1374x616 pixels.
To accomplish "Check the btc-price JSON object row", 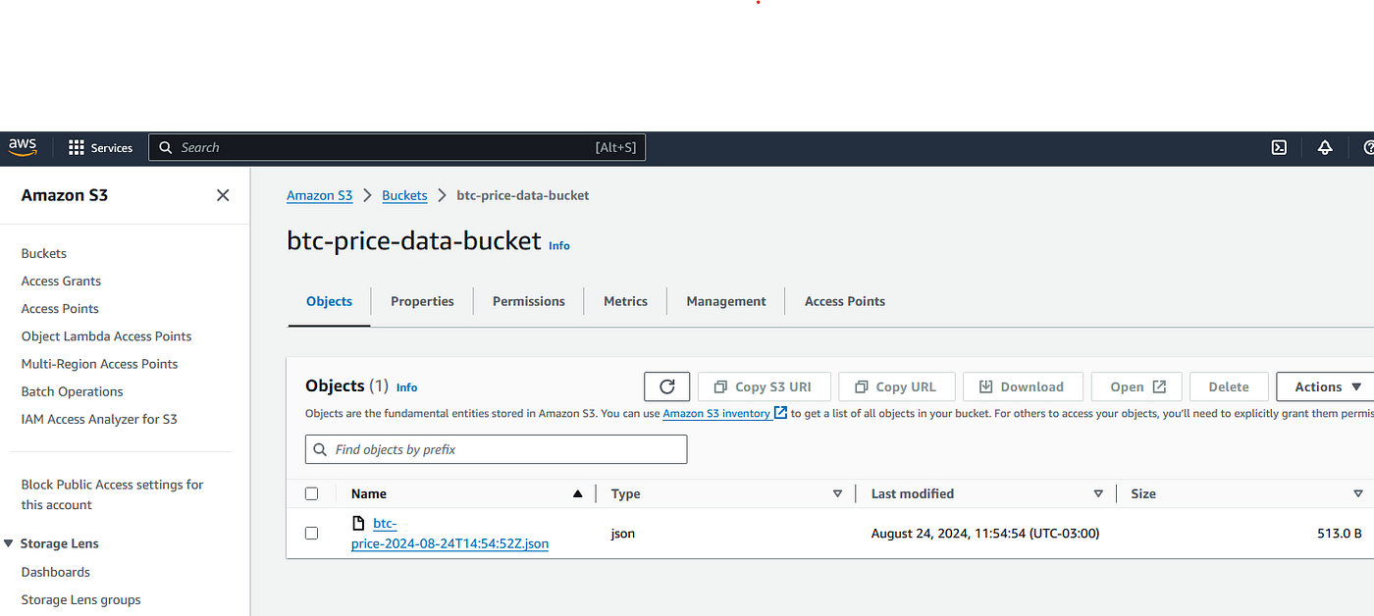I will pos(312,534).
